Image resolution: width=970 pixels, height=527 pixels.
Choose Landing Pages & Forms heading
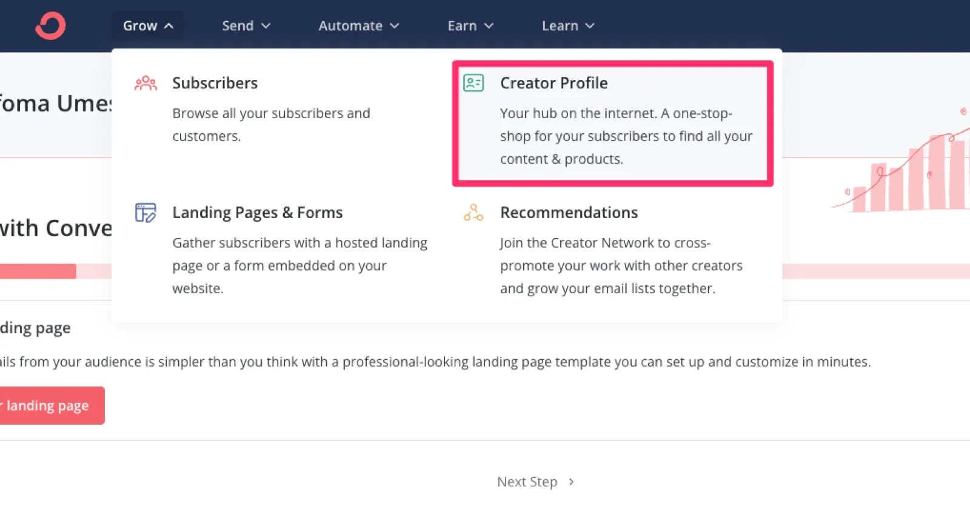257,213
